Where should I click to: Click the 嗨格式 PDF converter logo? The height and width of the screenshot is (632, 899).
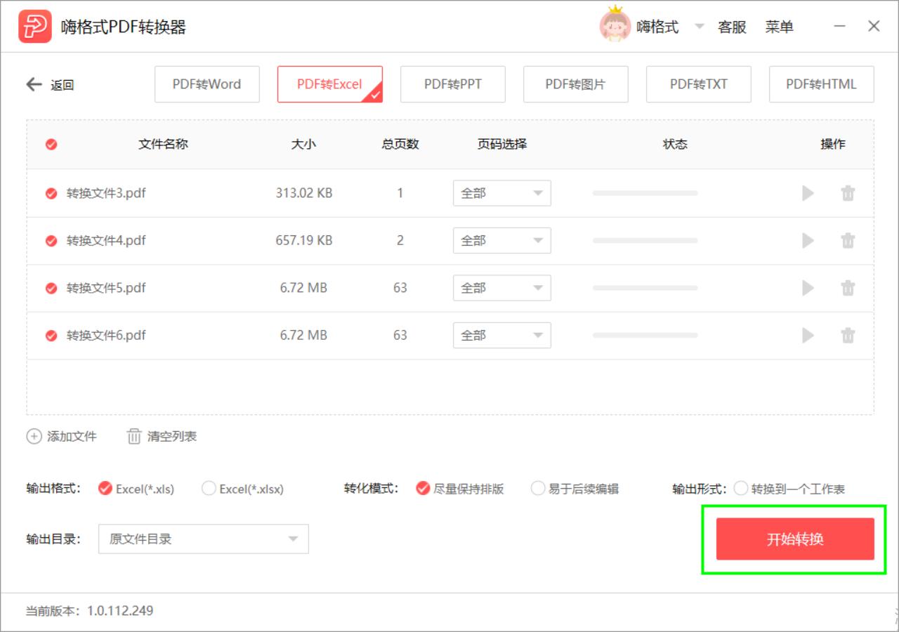pyautogui.click(x=35, y=26)
